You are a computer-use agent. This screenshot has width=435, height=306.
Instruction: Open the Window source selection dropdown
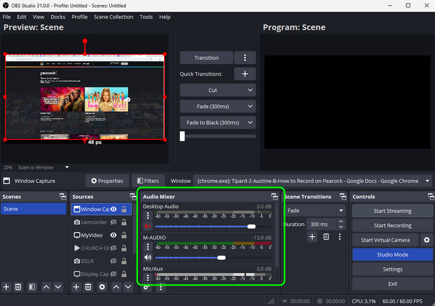[428, 181]
